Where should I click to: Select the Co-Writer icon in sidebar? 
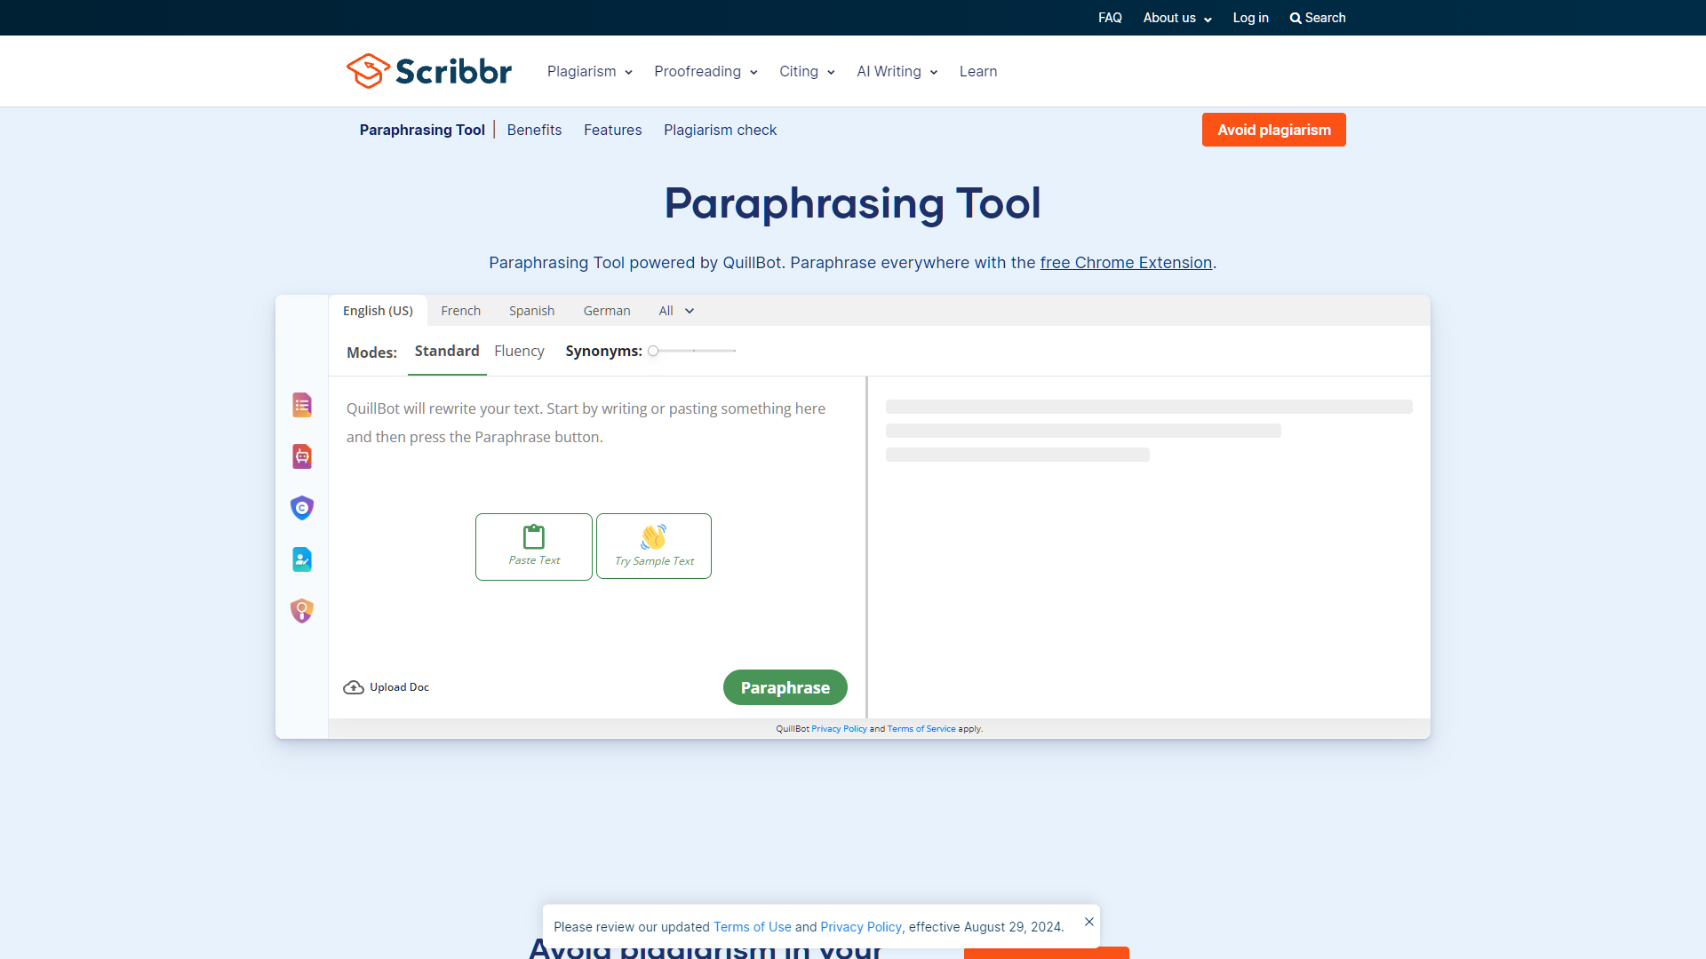pos(302,559)
